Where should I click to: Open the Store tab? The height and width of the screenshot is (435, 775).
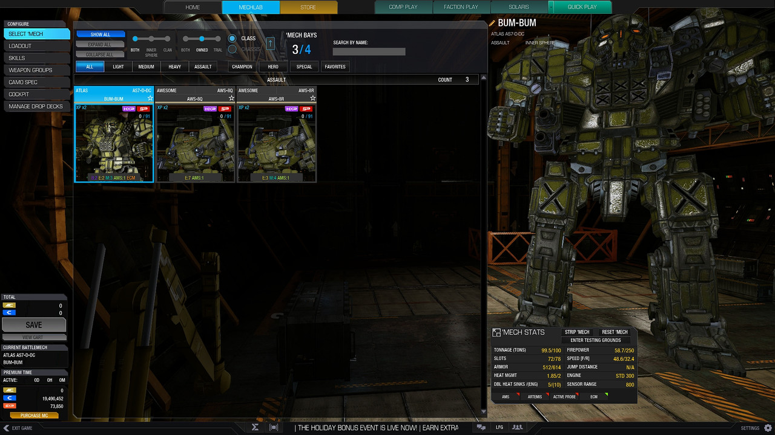point(308,7)
